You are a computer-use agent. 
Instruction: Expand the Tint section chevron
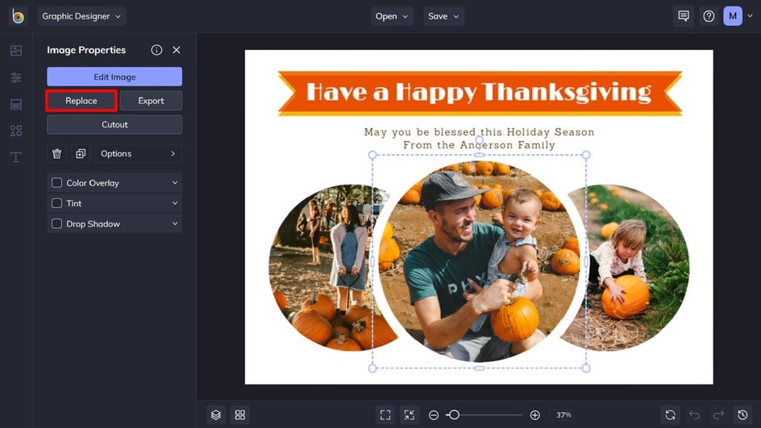pyautogui.click(x=175, y=203)
